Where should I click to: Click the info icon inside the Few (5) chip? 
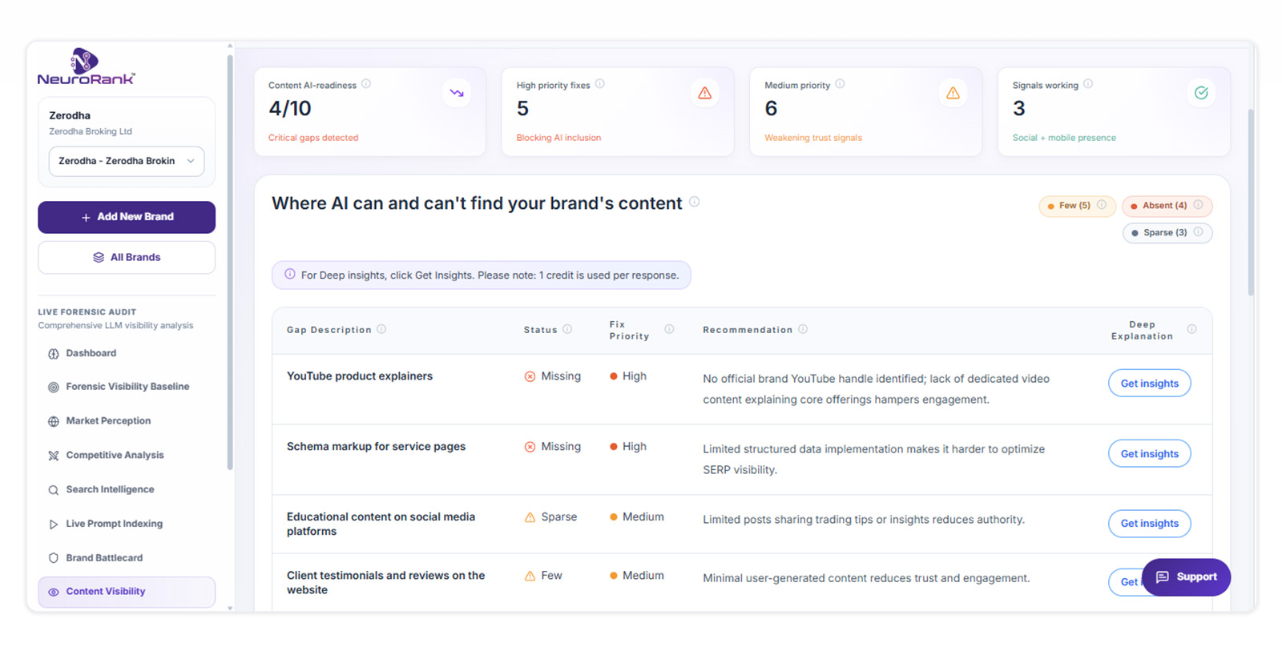point(1102,205)
